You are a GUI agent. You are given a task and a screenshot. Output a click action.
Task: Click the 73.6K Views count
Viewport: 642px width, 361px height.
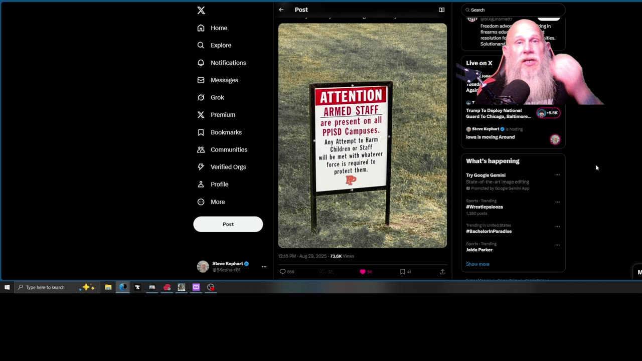342,256
